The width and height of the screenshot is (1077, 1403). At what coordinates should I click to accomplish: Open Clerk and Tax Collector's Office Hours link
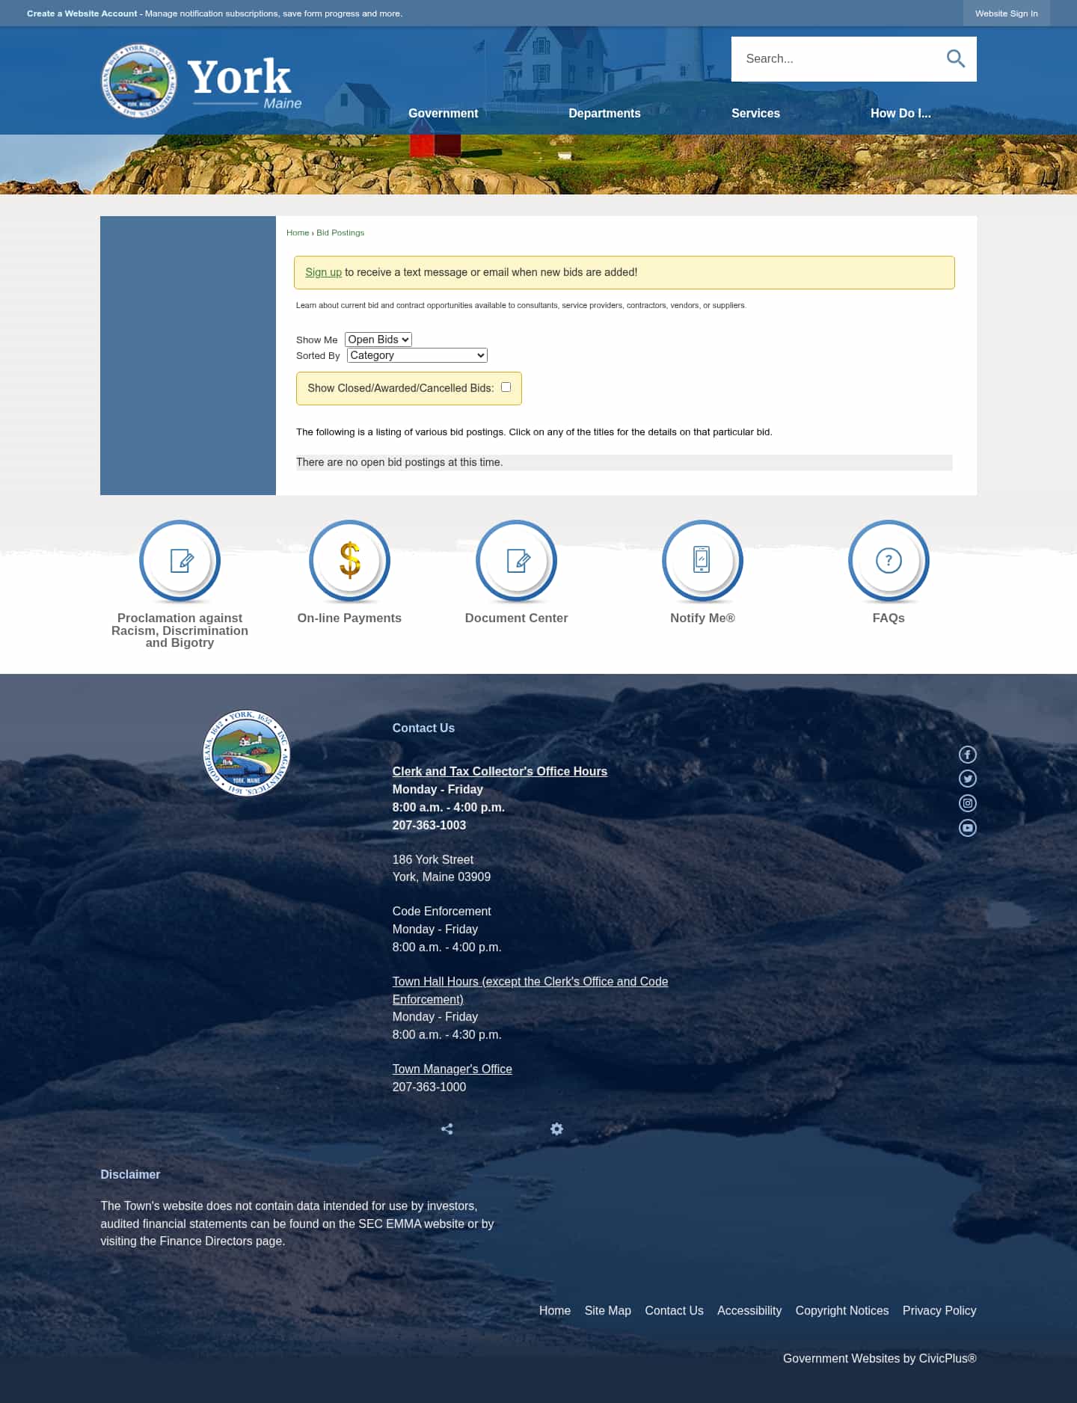coord(500,771)
